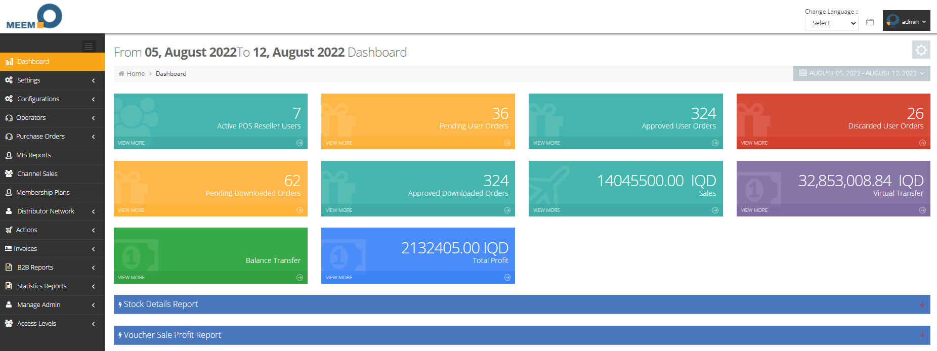Click VIEW MORE on Total Profit card
937x351 pixels.
[339, 278]
